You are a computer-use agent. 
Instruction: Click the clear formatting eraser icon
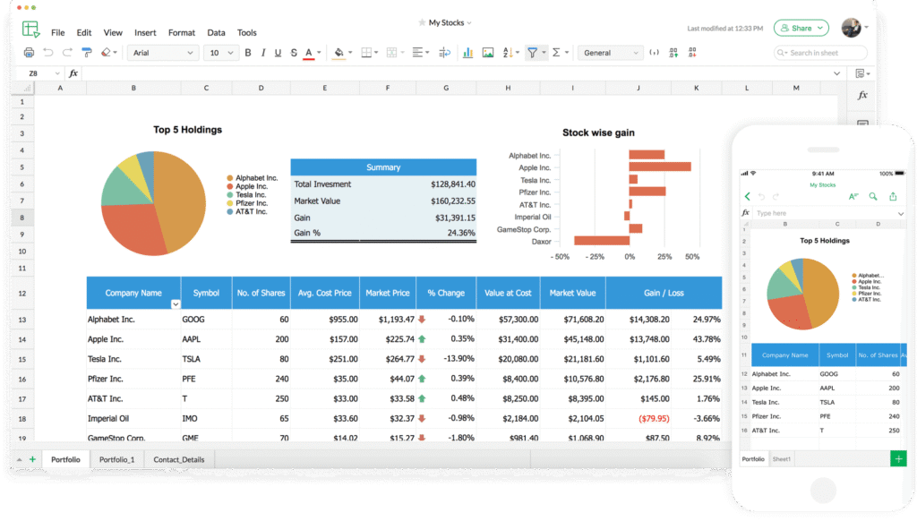[x=106, y=53]
